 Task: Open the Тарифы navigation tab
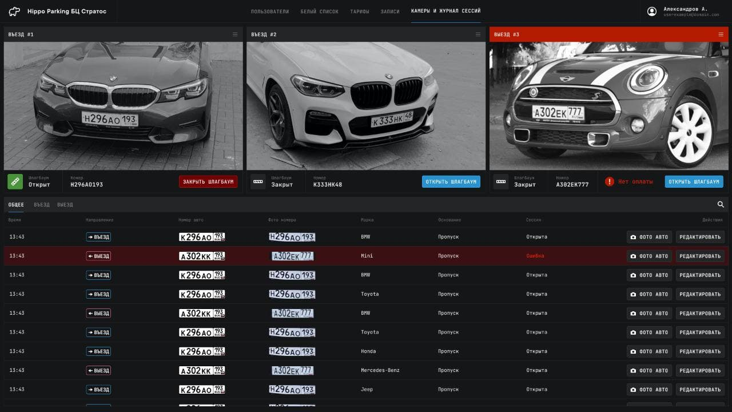[360, 11]
